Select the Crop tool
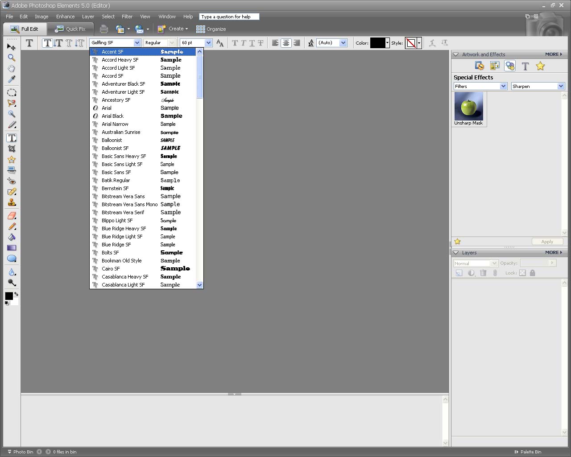Image resolution: width=571 pixels, height=457 pixels. tap(12, 149)
